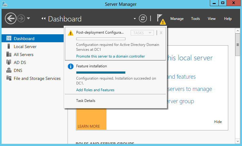Click the Dashboard breadcrumb title

click(x=65, y=19)
